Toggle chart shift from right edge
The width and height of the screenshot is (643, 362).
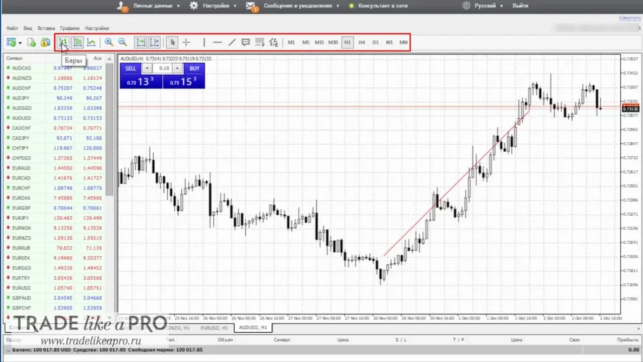click(x=155, y=42)
